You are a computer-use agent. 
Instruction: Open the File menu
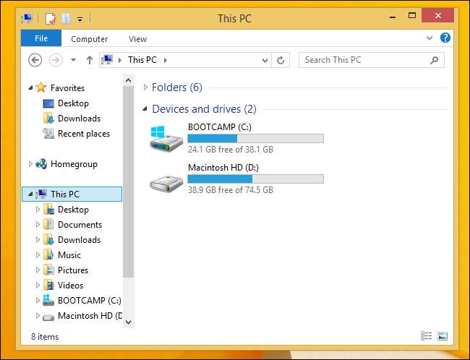coord(41,39)
